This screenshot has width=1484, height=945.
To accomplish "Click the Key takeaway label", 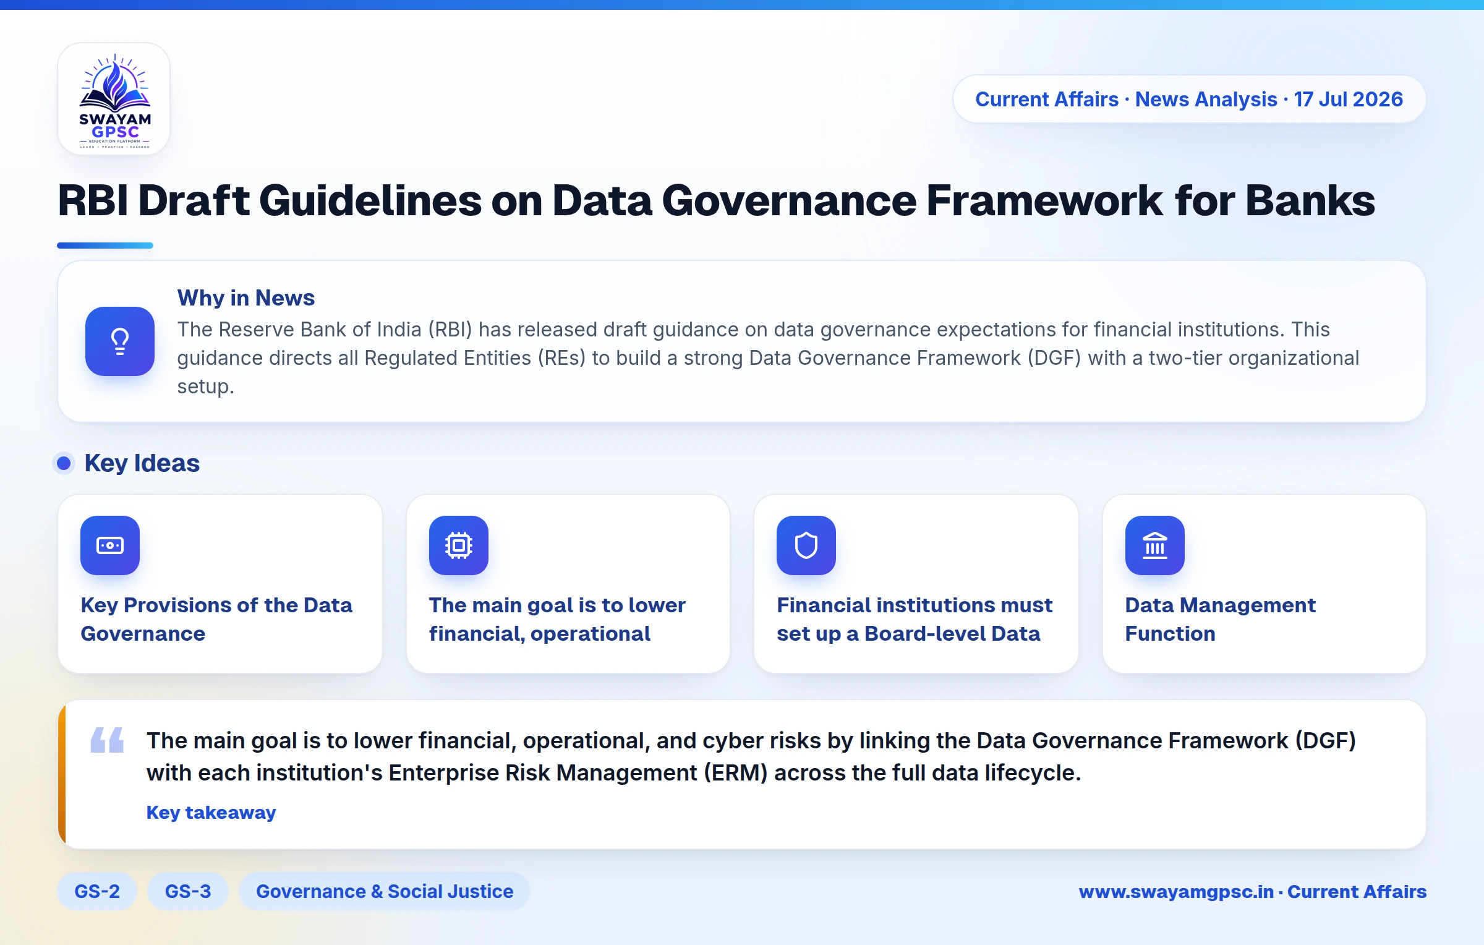I will tap(211, 812).
